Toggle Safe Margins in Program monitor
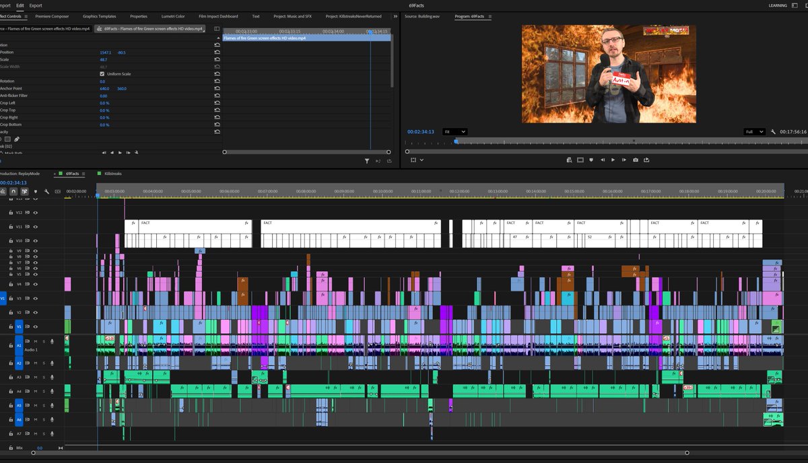The height and width of the screenshot is (463, 808). (580, 159)
